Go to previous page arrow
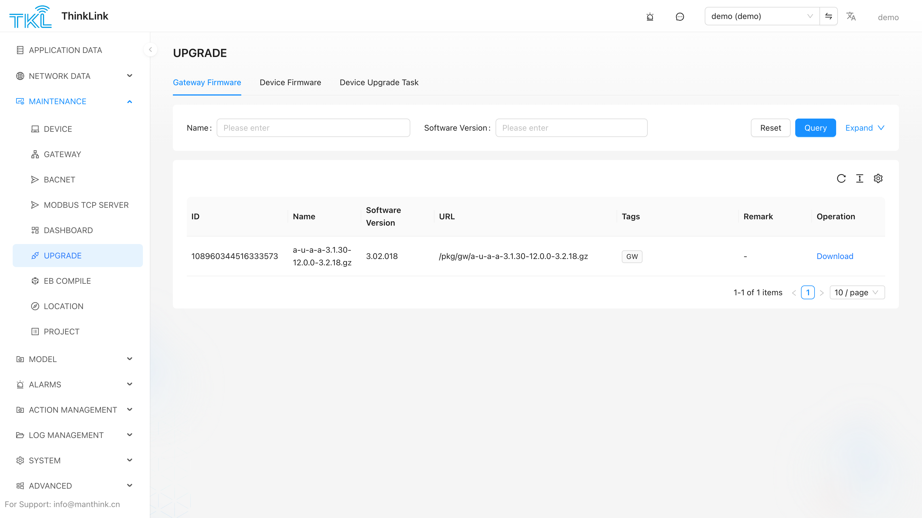 794,293
